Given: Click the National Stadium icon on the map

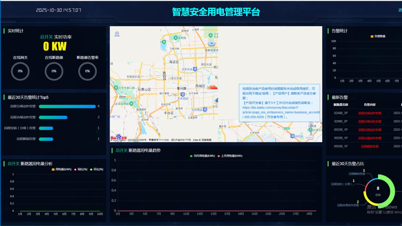Looking at the screenshot, I should click(212, 43).
